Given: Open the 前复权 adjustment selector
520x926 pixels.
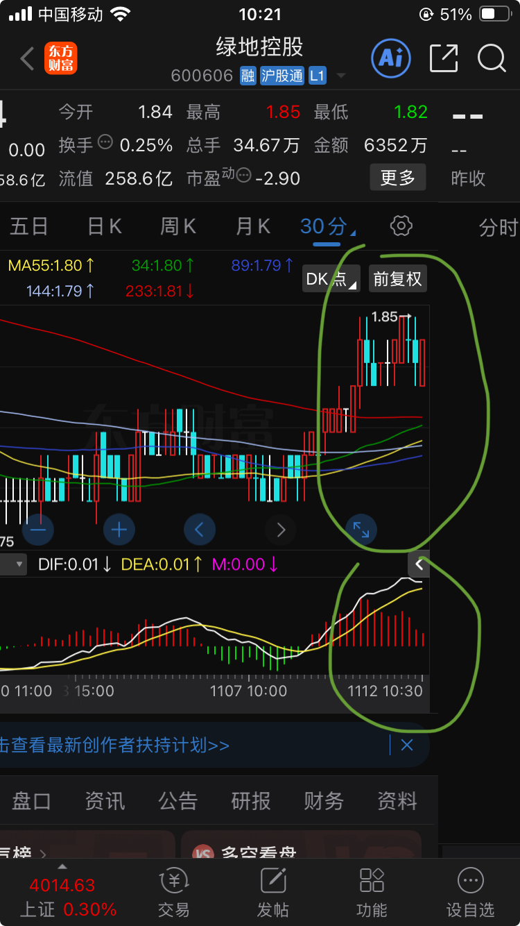Looking at the screenshot, I should [397, 279].
